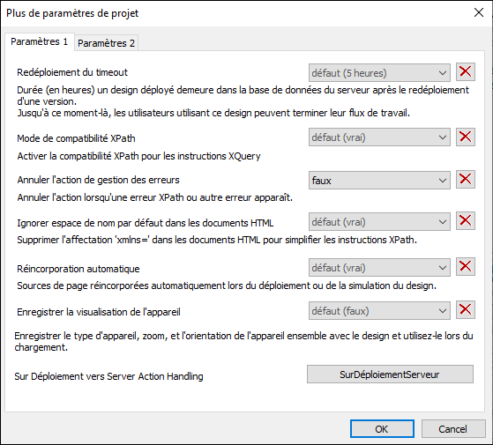493x445 pixels.
Task: Confirm settings with OK button
Action: pos(382,429)
